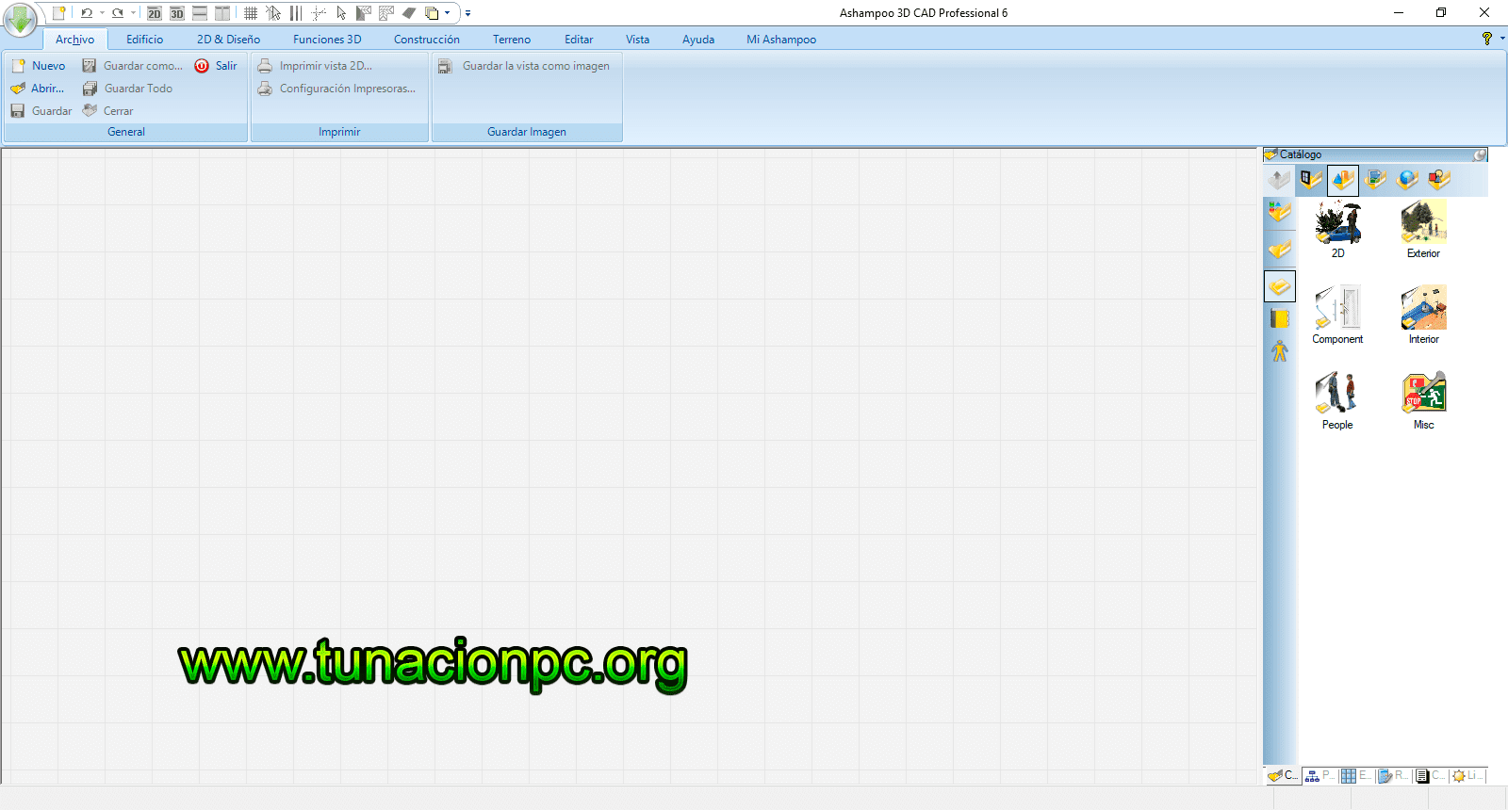1508x810 pixels.
Task: Click Abrir... to open a project
Action: [39, 89]
